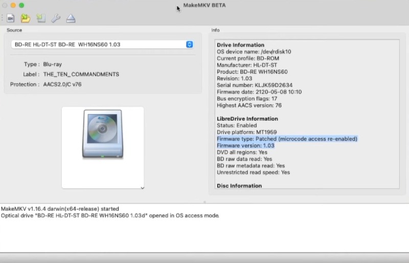
Task: Click the Open files toolbar icon
Action: point(10,18)
